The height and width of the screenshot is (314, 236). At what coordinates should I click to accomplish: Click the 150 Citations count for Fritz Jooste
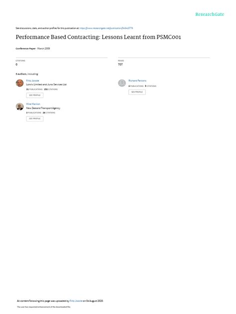pyautogui.click(x=51, y=89)
